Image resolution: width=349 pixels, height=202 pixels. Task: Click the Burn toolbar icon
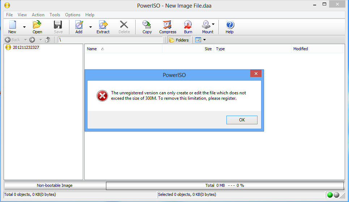click(x=188, y=27)
